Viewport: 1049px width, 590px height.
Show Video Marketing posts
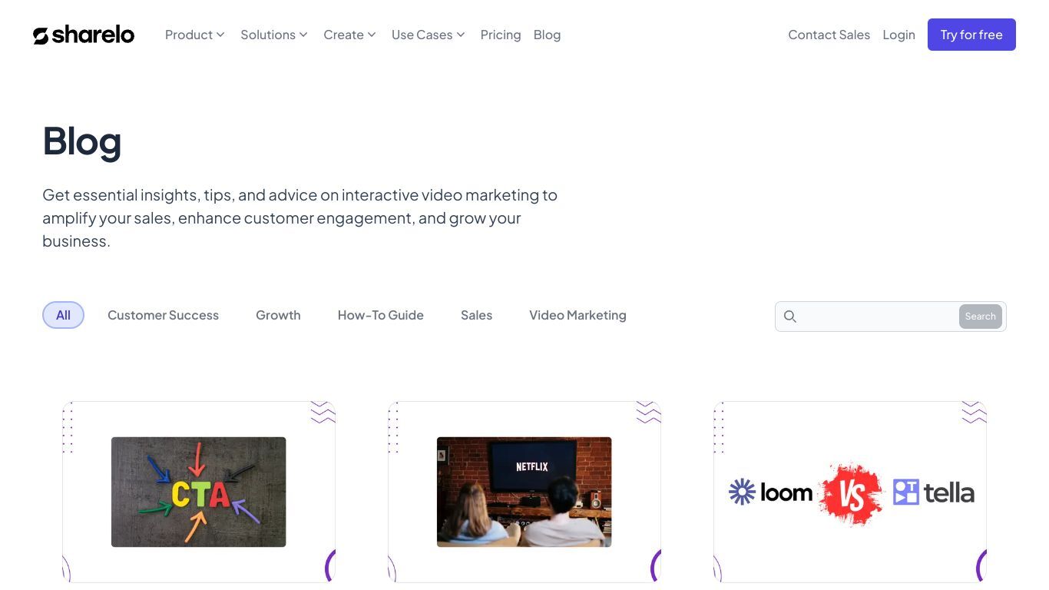(x=577, y=315)
